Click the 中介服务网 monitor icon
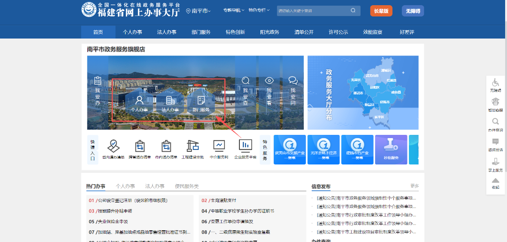This screenshot has width=507, height=242. (219, 146)
